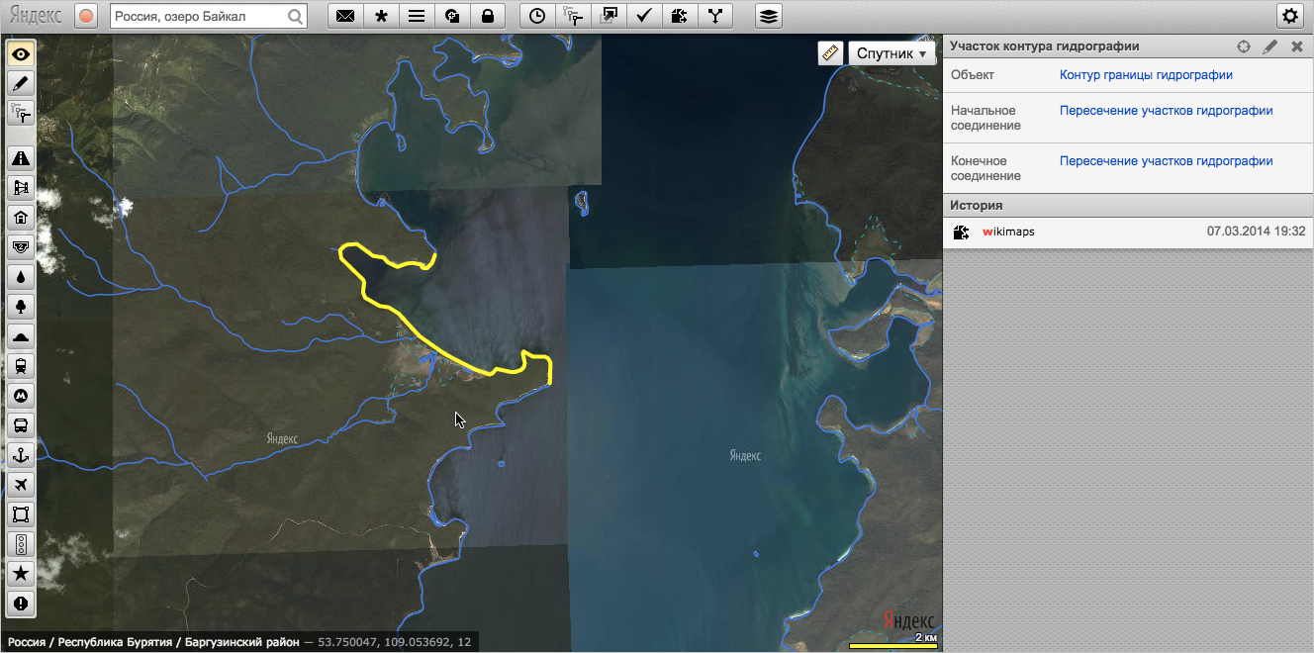The width and height of the screenshot is (1314, 653).
Task: Open Контур границы гидрографии link
Action: point(1146,75)
